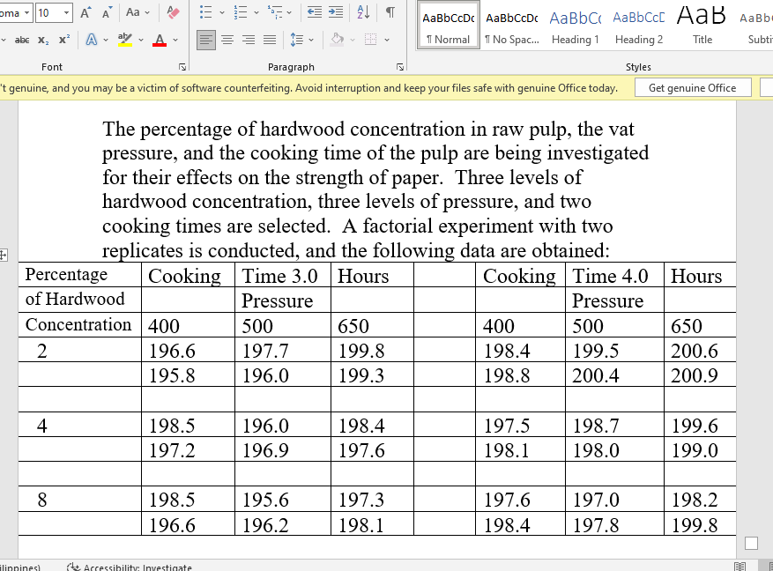Click the table move handle
773x571 pixels.
[3, 255]
